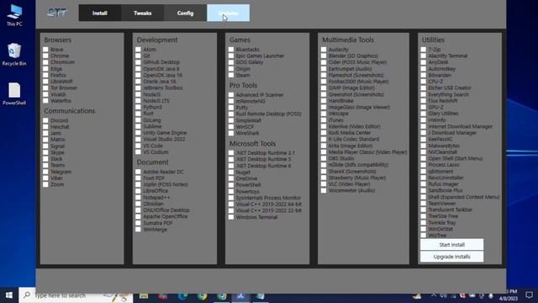Viewport: 538px width, 303px height.
Task: Open the PowerShell file on the desktop
Action: click(14, 93)
